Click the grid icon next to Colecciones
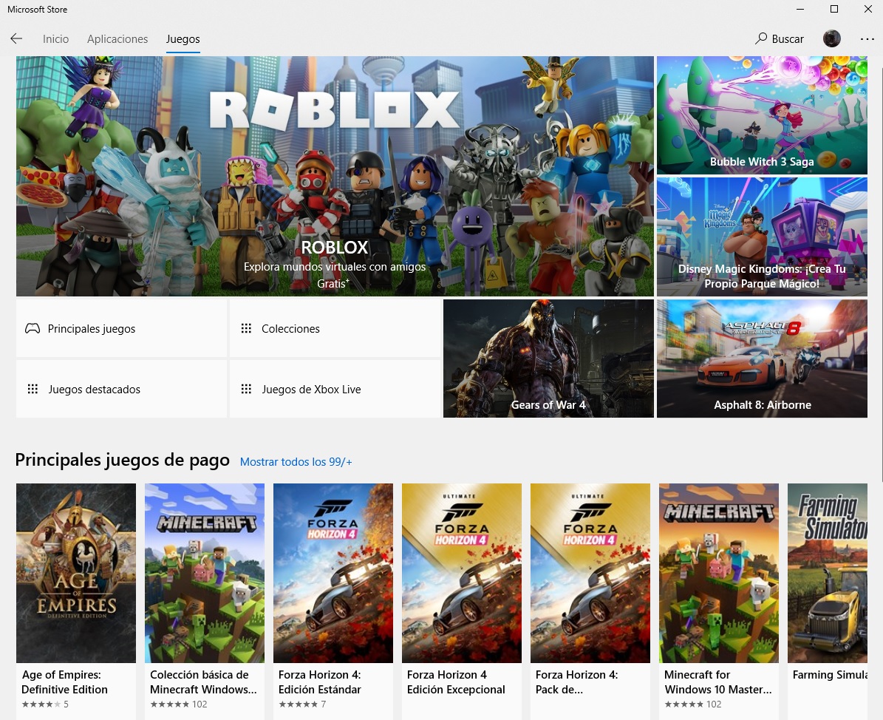 tap(246, 328)
